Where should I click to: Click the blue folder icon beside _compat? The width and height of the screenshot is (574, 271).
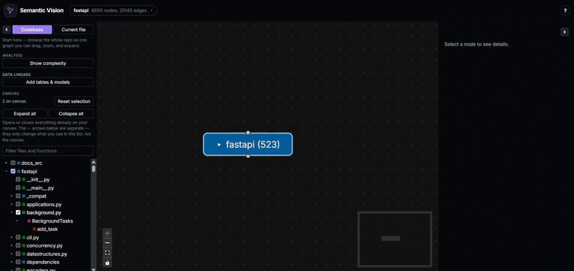[x=23, y=196]
